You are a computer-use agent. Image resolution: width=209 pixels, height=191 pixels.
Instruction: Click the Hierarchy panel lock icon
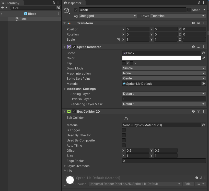(54, 3)
